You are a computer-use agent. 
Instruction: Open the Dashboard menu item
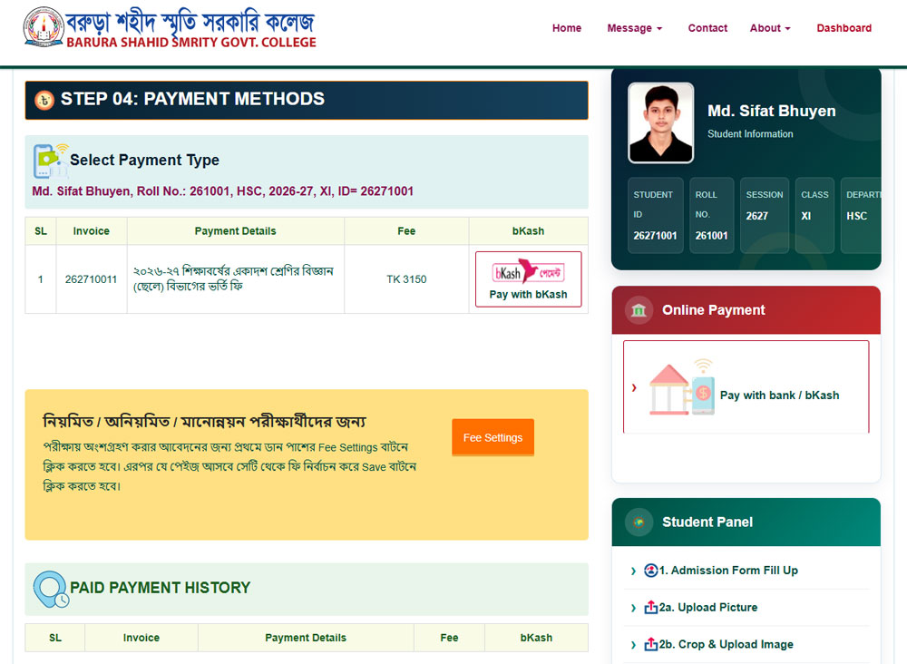point(844,28)
